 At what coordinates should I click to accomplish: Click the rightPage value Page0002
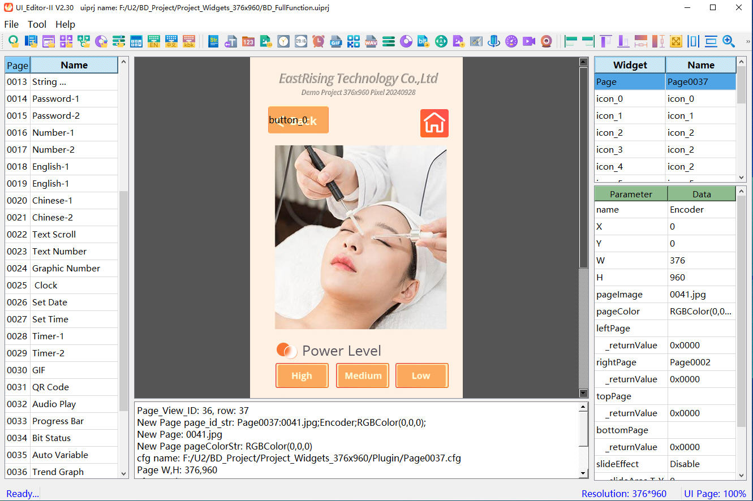[702, 362]
